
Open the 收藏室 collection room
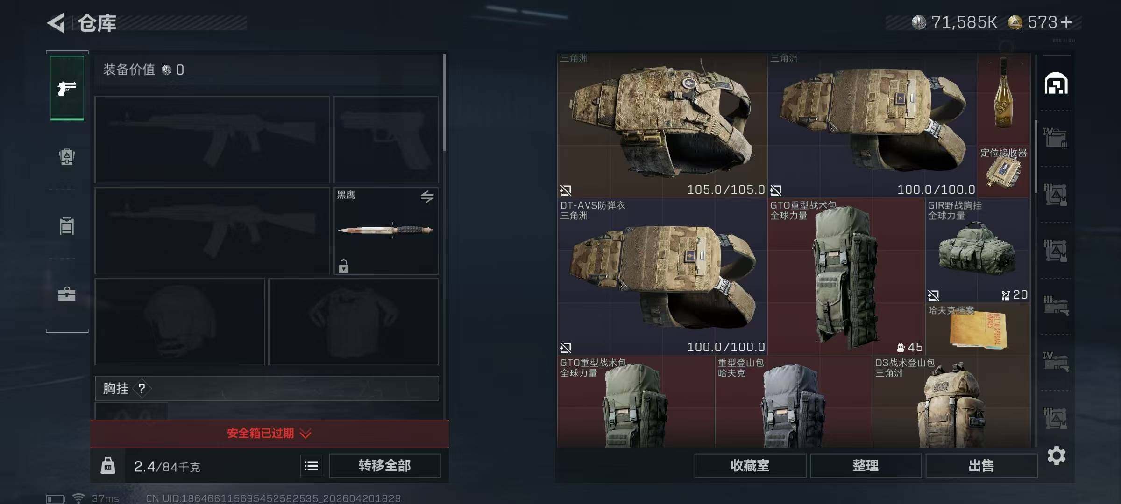[x=750, y=465]
